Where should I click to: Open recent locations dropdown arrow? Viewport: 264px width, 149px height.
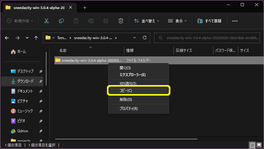27,38
